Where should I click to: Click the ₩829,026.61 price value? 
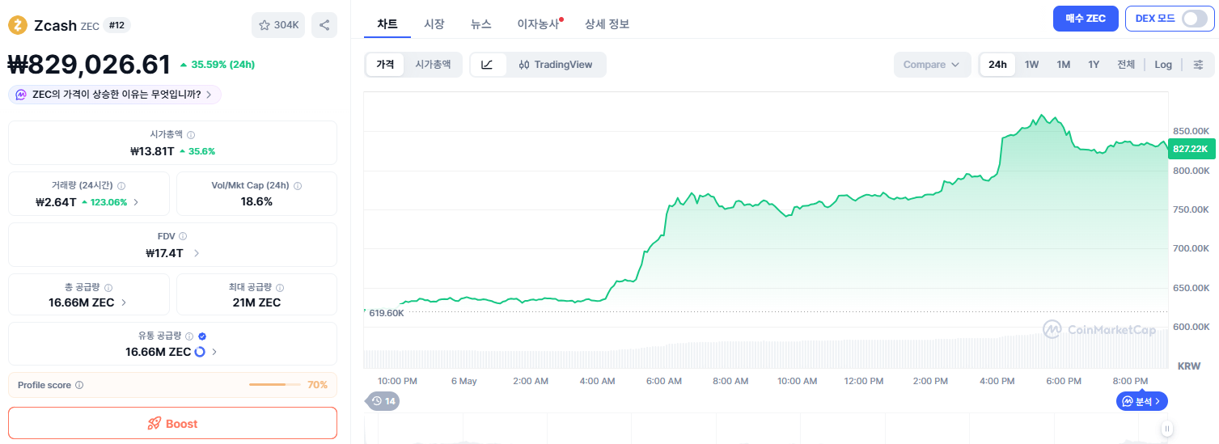point(89,65)
